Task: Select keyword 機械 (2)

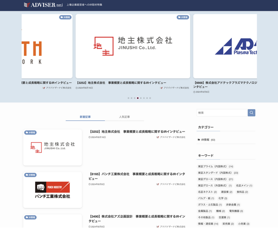Action: pyautogui.click(x=221, y=211)
